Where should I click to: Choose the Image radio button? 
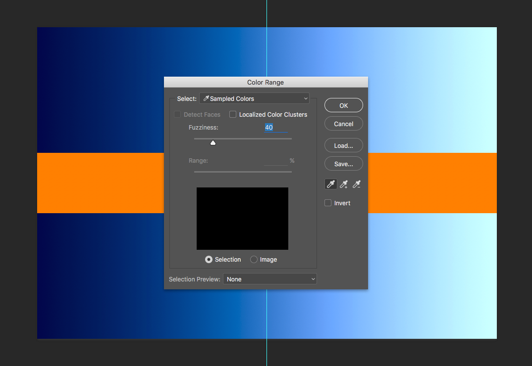[x=254, y=260]
